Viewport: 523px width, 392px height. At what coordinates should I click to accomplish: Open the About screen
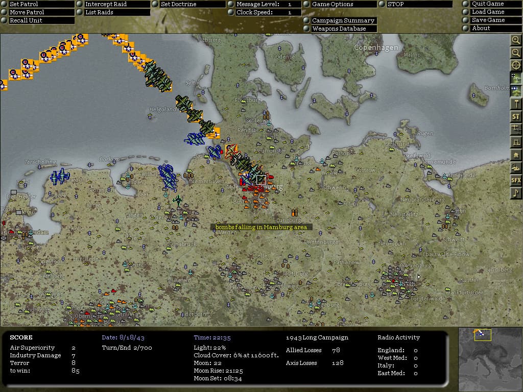click(x=492, y=28)
